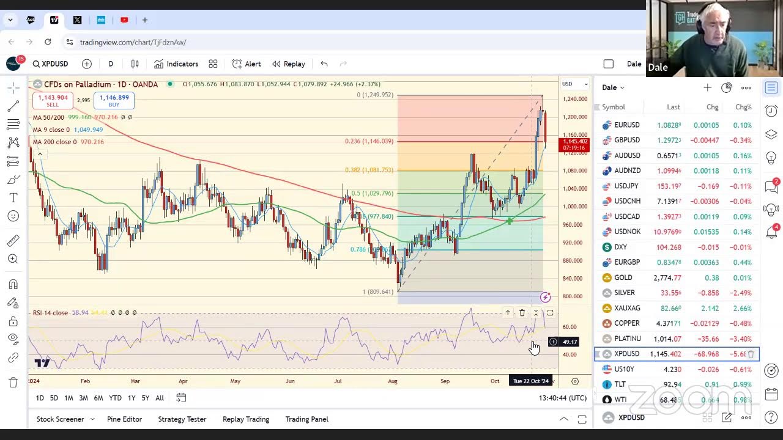Open the XPDUSD symbol search
The width and height of the screenshot is (783, 440).
pos(51,64)
